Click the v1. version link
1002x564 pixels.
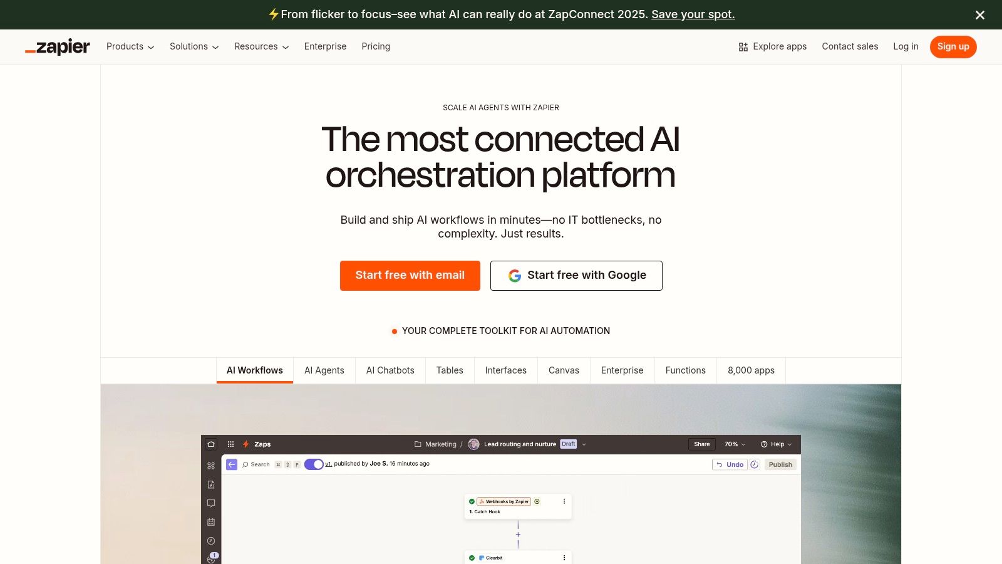click(x=329, y=464)
